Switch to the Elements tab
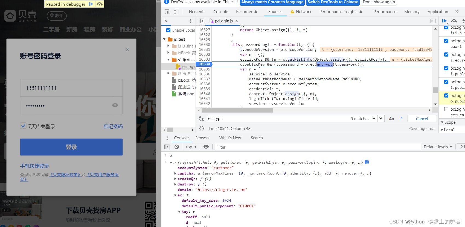The height and width of the screenshot is (227, 465). (197, 12)
